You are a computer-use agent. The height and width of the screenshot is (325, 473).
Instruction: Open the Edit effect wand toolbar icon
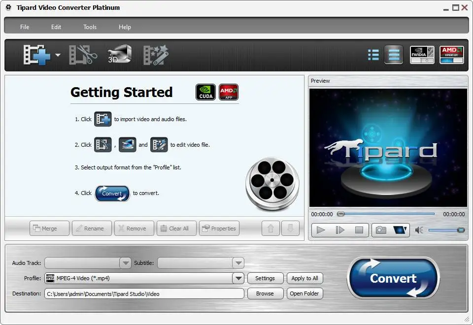pyautogui.click(x=156, y=55)
